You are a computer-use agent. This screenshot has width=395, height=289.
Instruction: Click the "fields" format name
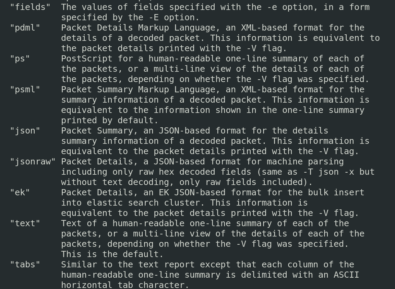pos(30,7)
